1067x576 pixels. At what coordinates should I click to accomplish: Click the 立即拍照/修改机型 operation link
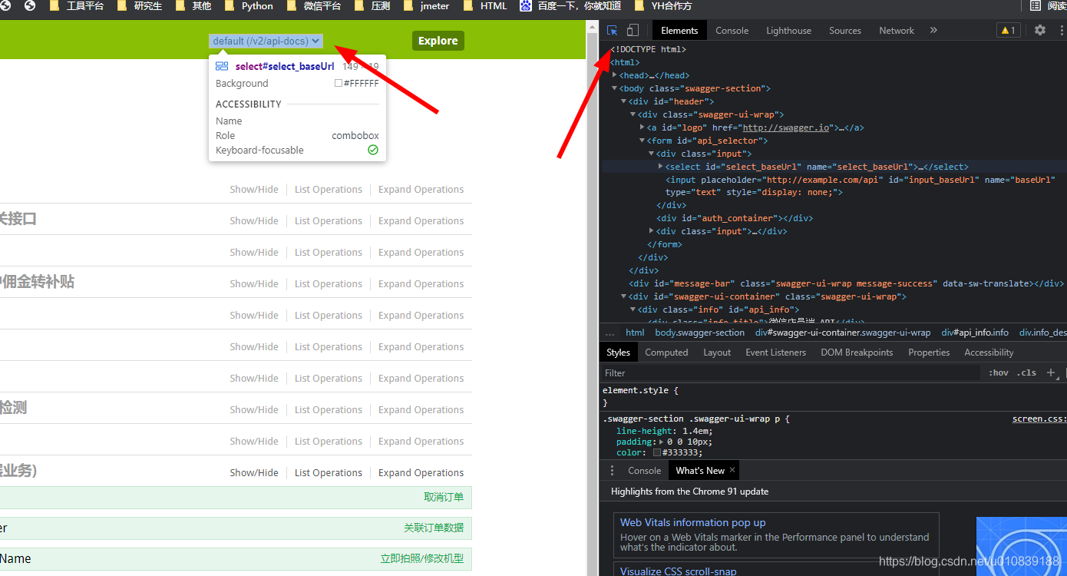pyautogui.click(x=422, y=558)
